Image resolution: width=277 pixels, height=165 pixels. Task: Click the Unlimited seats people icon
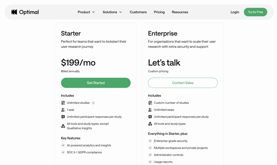click(150, 110)
